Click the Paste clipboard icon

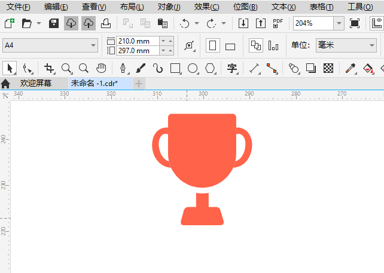tap(163, 23)
